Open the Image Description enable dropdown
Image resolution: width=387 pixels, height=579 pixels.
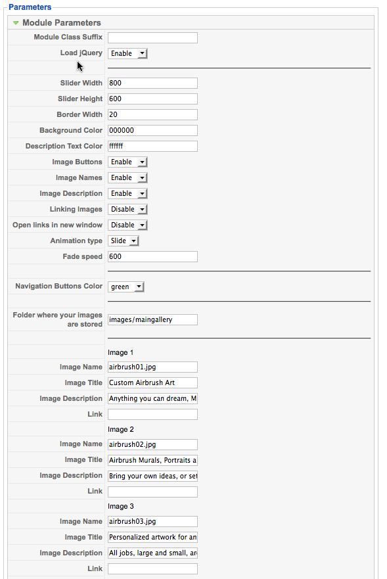click(x=127, y=194)
